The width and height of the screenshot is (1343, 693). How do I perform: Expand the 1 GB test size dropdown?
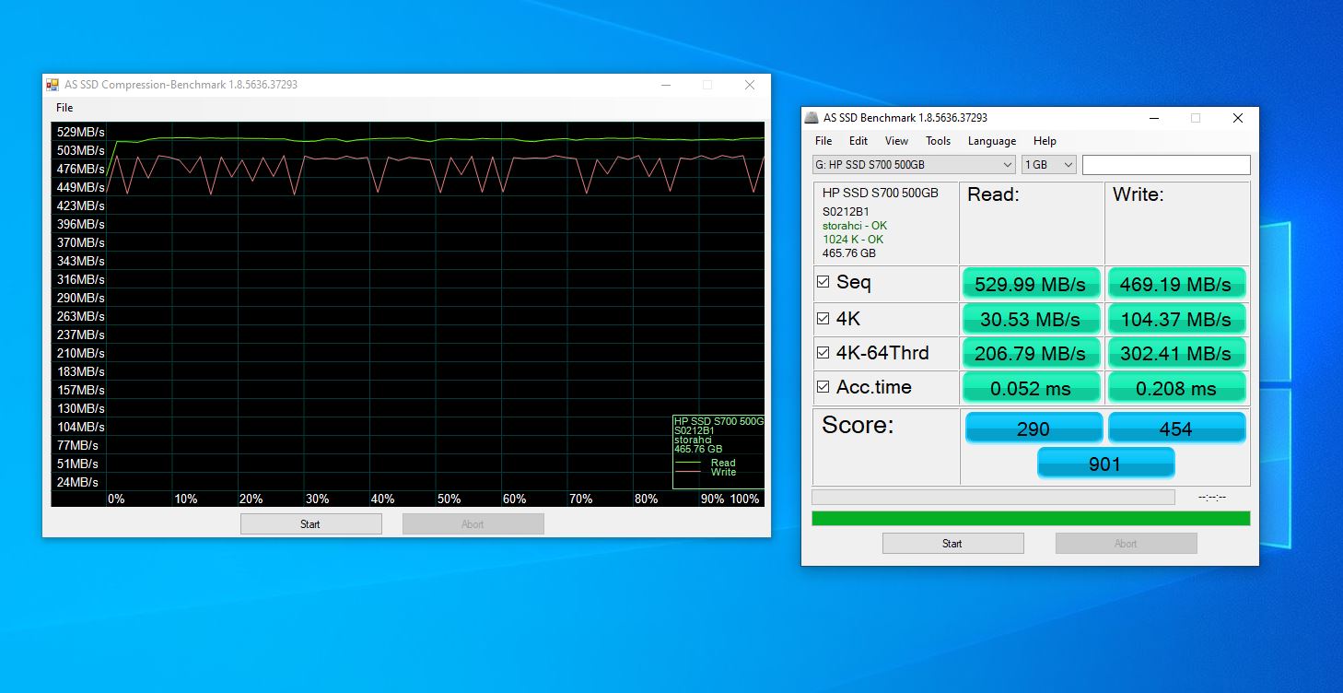[1049, 165]
